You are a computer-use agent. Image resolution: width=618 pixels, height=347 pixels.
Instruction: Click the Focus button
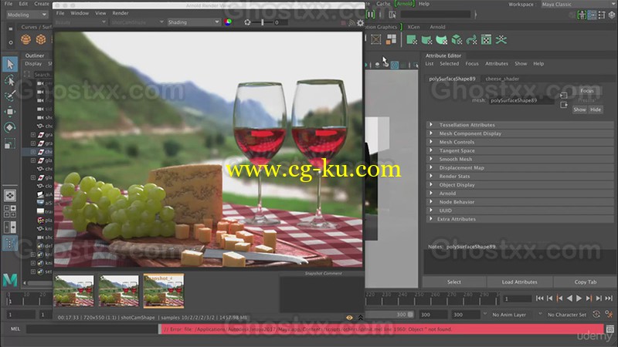pos(587,90)
